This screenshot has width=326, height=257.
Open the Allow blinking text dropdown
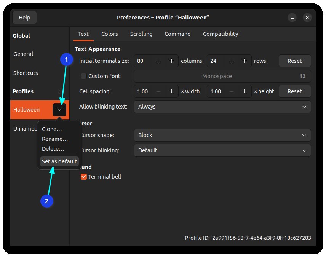coord(222,107)
